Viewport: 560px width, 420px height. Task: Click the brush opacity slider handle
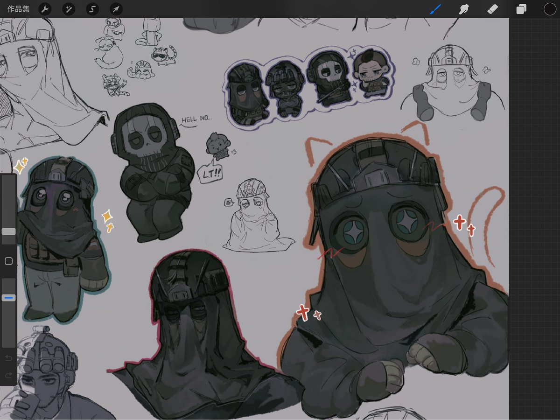8,298
